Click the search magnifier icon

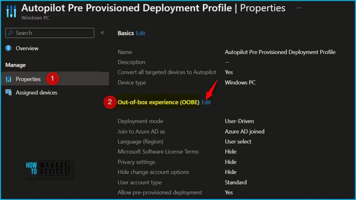click(10, 33)
